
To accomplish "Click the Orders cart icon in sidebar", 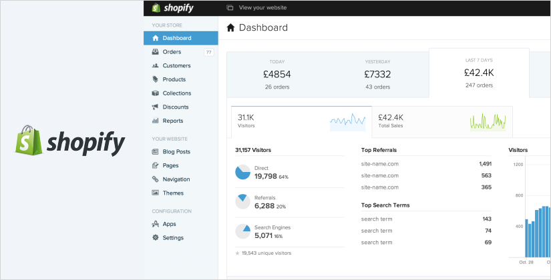I will (x=155, y=52).
